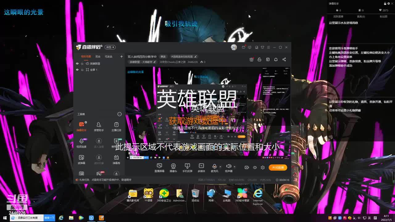Toggle visibility of 全屏 1 source
This screenshot has height=222, width=395.
(77, 70)
